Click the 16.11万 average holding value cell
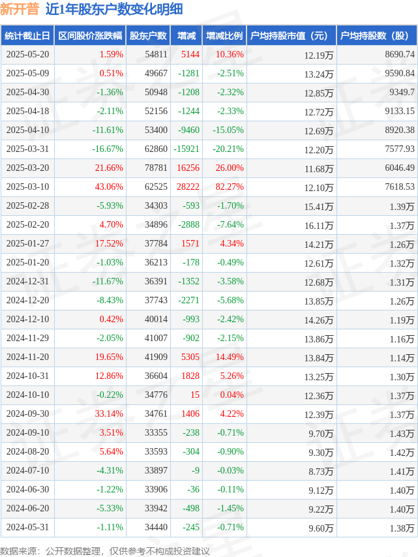 tap(319, 225)
